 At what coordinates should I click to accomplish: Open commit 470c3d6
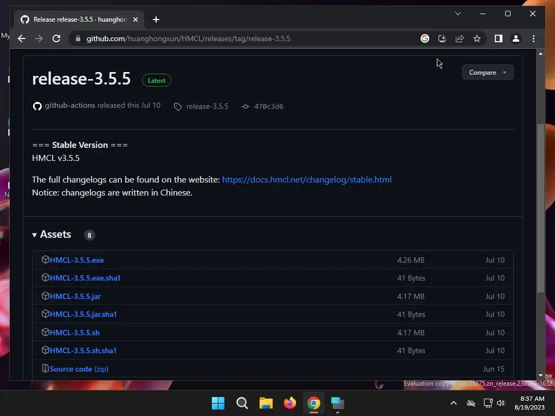coord(268,107)
